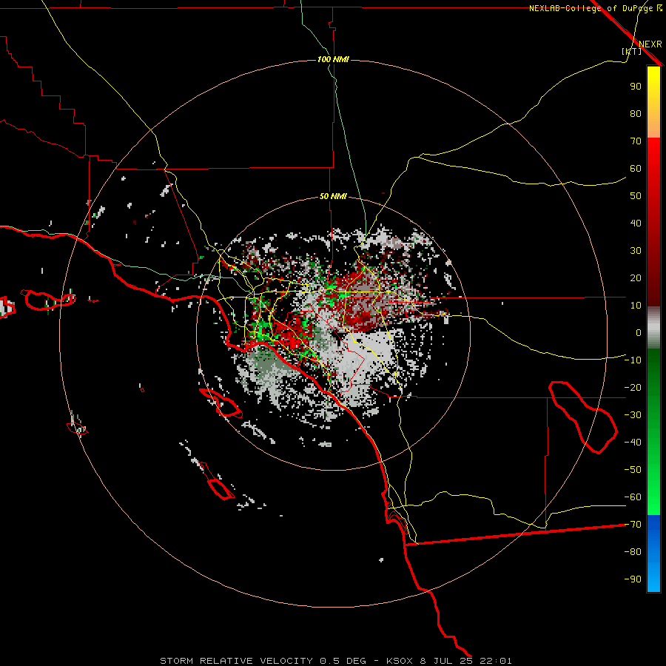666x666 pixels.
Task: Click the 70 value on velocity scale
Action: (636, 141)
